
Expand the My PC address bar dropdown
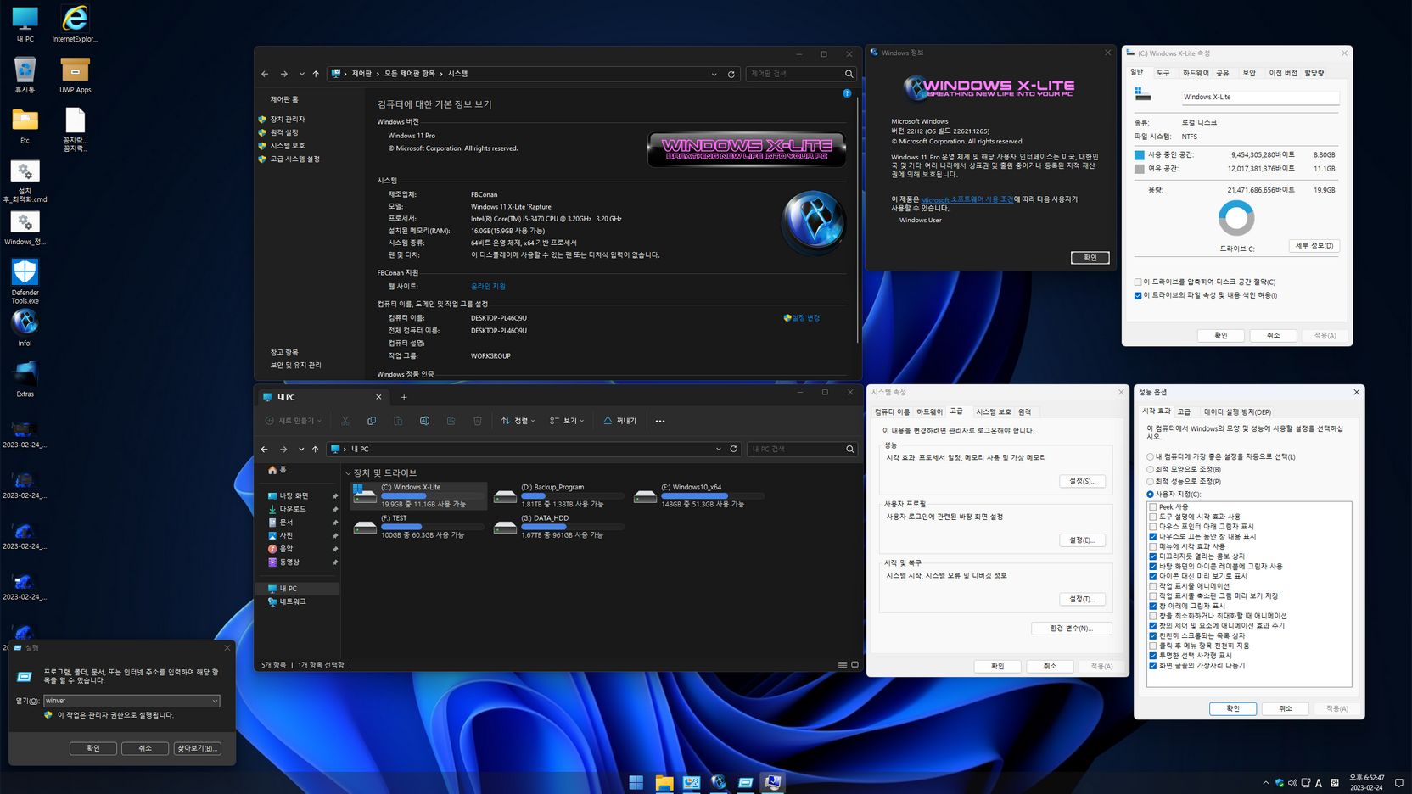719,449
